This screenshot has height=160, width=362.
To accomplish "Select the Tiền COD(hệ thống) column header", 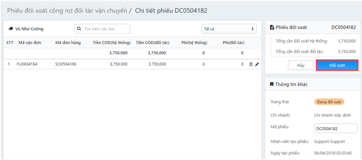I will (112, 43).
